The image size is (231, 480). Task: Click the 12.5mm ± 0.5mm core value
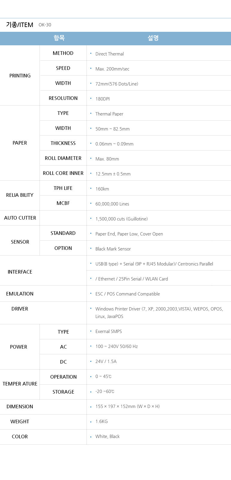(113, 174)
